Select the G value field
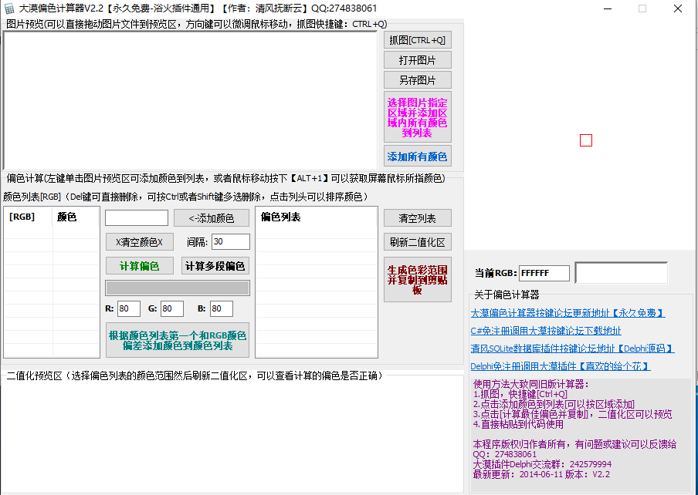Viewport: 698px width, 495px height. pos(172,308)
